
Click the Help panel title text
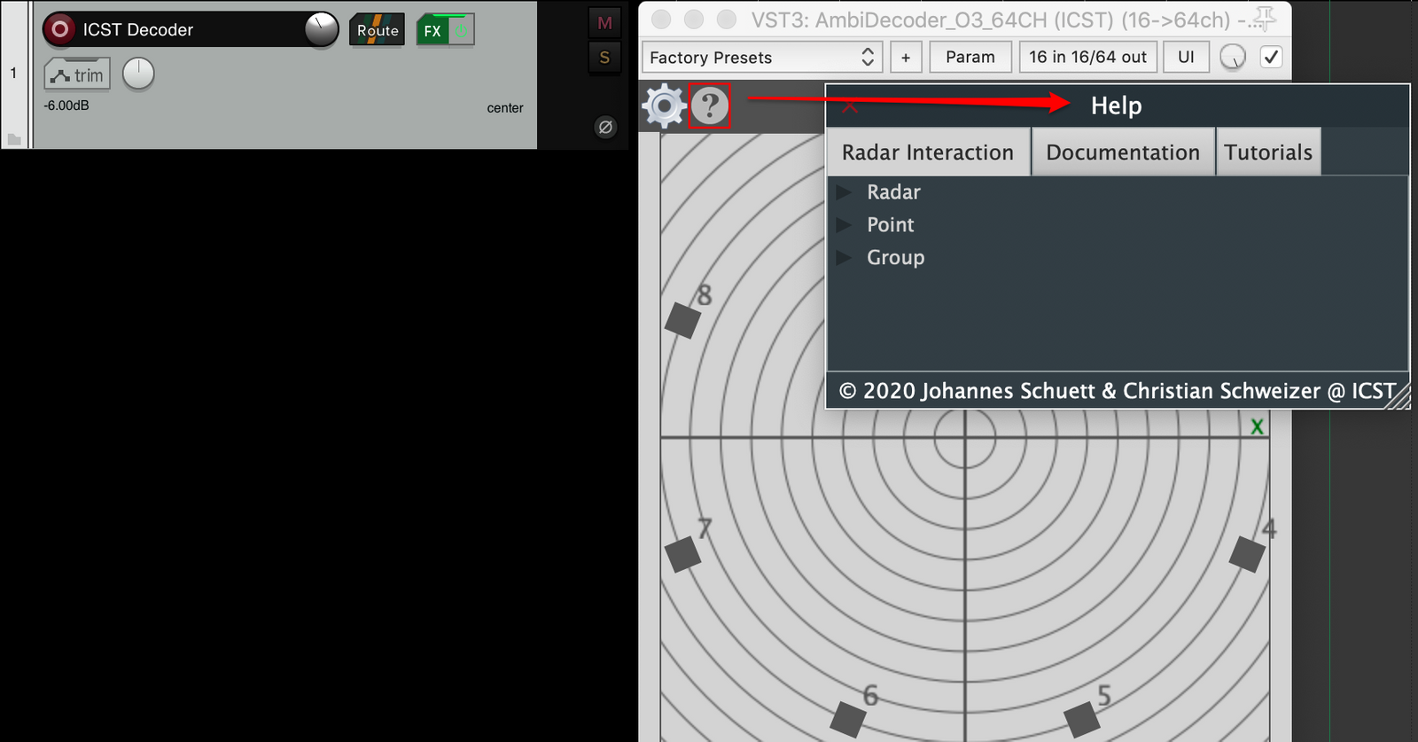1116,105
